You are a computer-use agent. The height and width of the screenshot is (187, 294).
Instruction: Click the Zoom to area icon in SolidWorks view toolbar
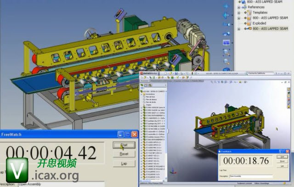pos(215,82)
